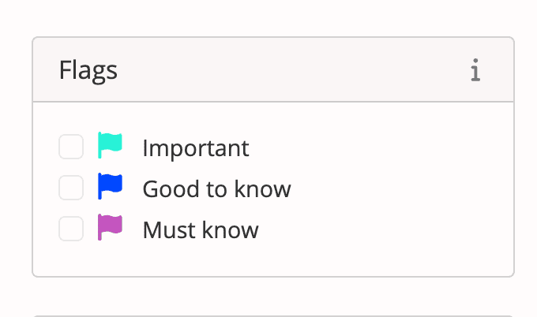Image resolution: width=537 pixels, height=317 pixels.
Task: Click the blue Good to know flag icon
Action: (x=110, y=186)
